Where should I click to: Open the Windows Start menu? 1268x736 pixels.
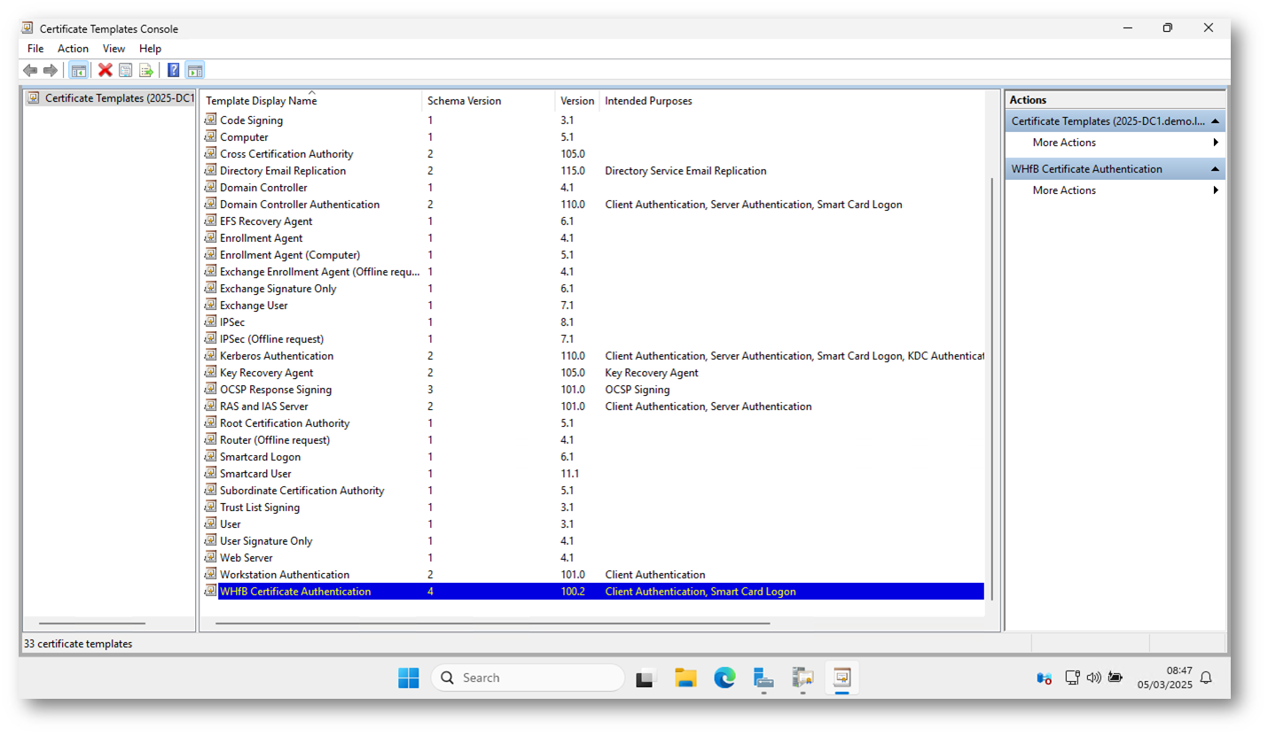(409, 678)
